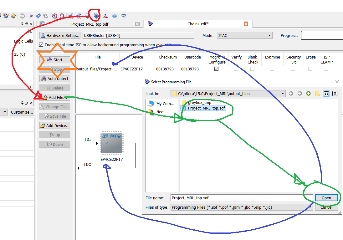The image size is (343, 240).
Task: Switch to the Chain4.cdf tab
Action: [x=198, y=24]
